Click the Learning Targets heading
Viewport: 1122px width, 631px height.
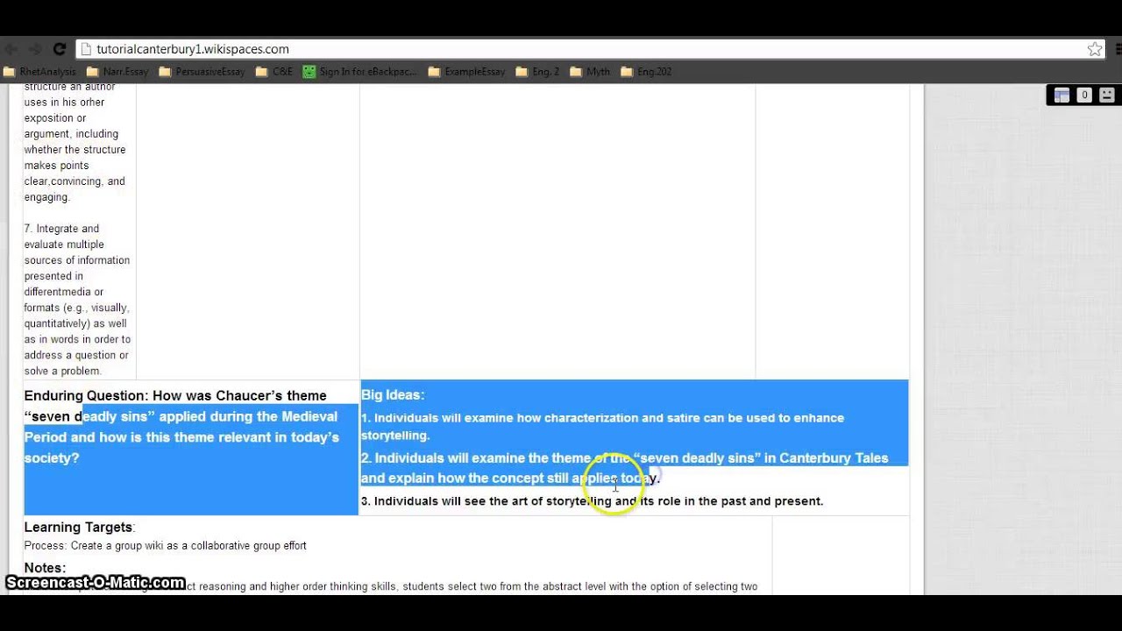[x=79, y=527]
